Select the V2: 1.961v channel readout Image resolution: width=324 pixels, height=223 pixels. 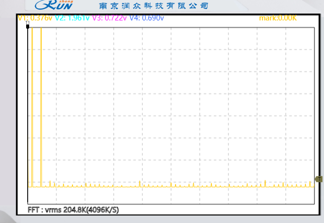[72, 18]
